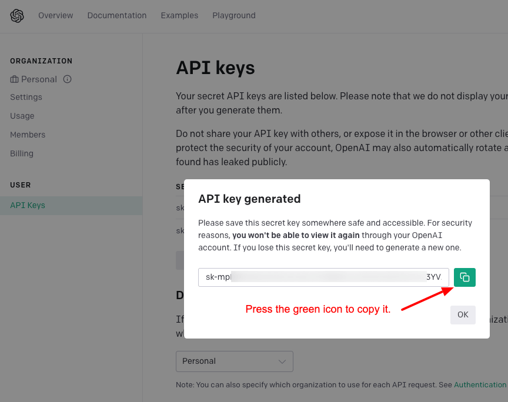The height and width of the screenshot is (402, 508).
Task: Follow the Authentication link
Action: [480, 385]
